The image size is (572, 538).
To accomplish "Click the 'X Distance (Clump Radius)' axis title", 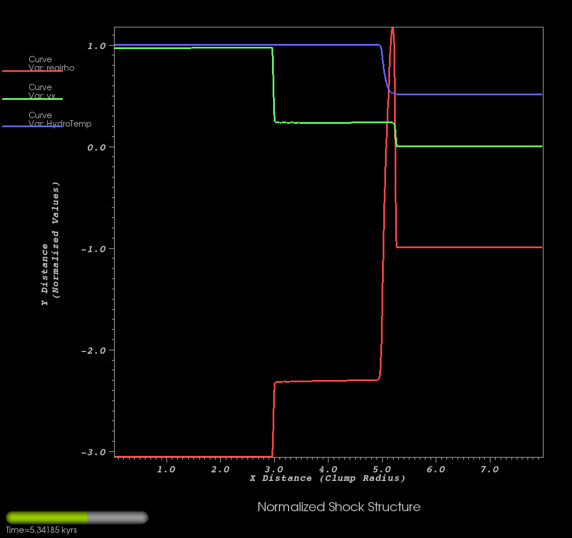I will point(327,478).
